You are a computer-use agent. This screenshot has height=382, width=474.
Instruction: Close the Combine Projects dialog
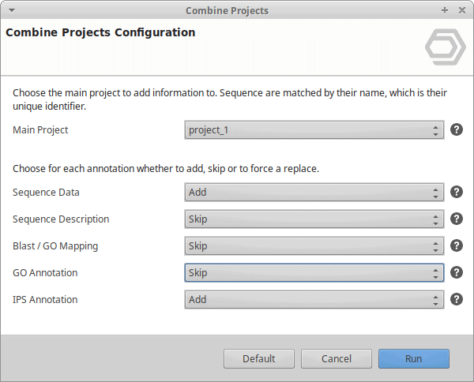[462, 10]
